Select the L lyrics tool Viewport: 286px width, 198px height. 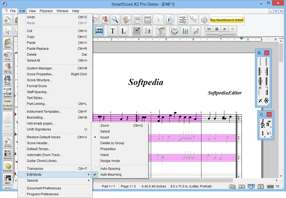(x=124, y=31)
